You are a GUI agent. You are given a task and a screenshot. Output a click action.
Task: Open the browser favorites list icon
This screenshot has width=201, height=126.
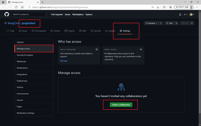point(164,7)
